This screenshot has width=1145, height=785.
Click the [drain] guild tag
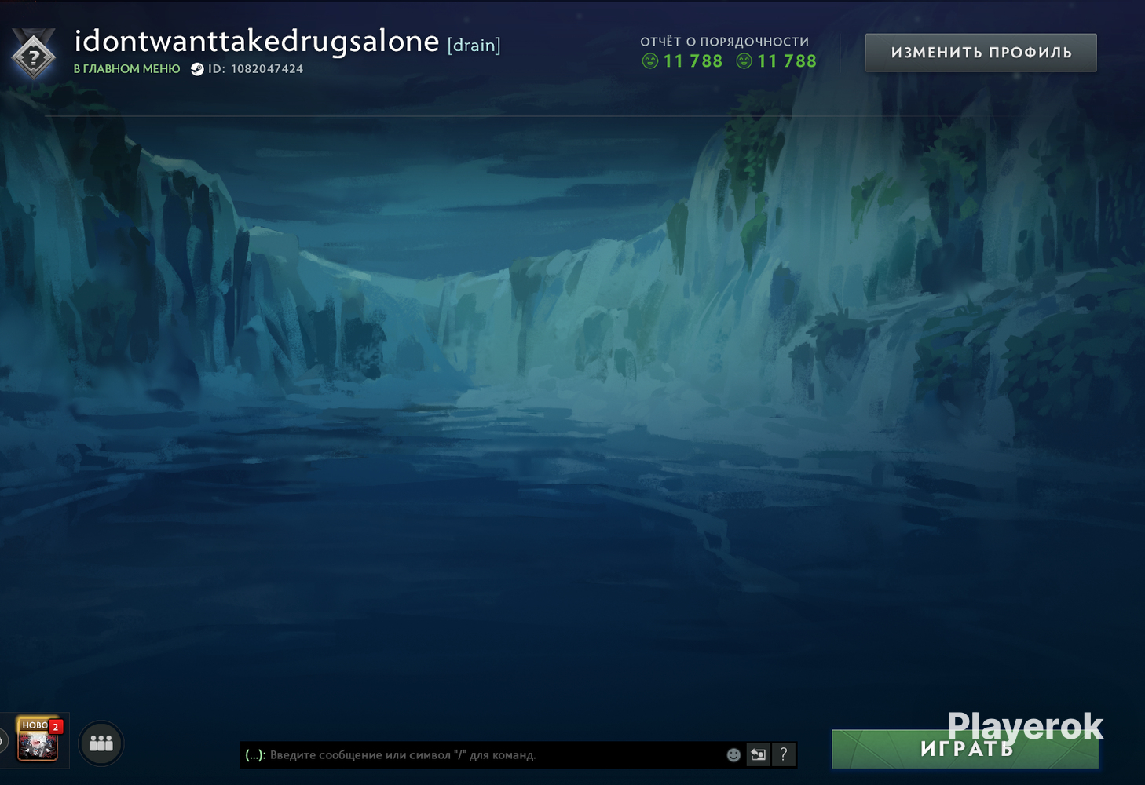click(x=474, y=45)
